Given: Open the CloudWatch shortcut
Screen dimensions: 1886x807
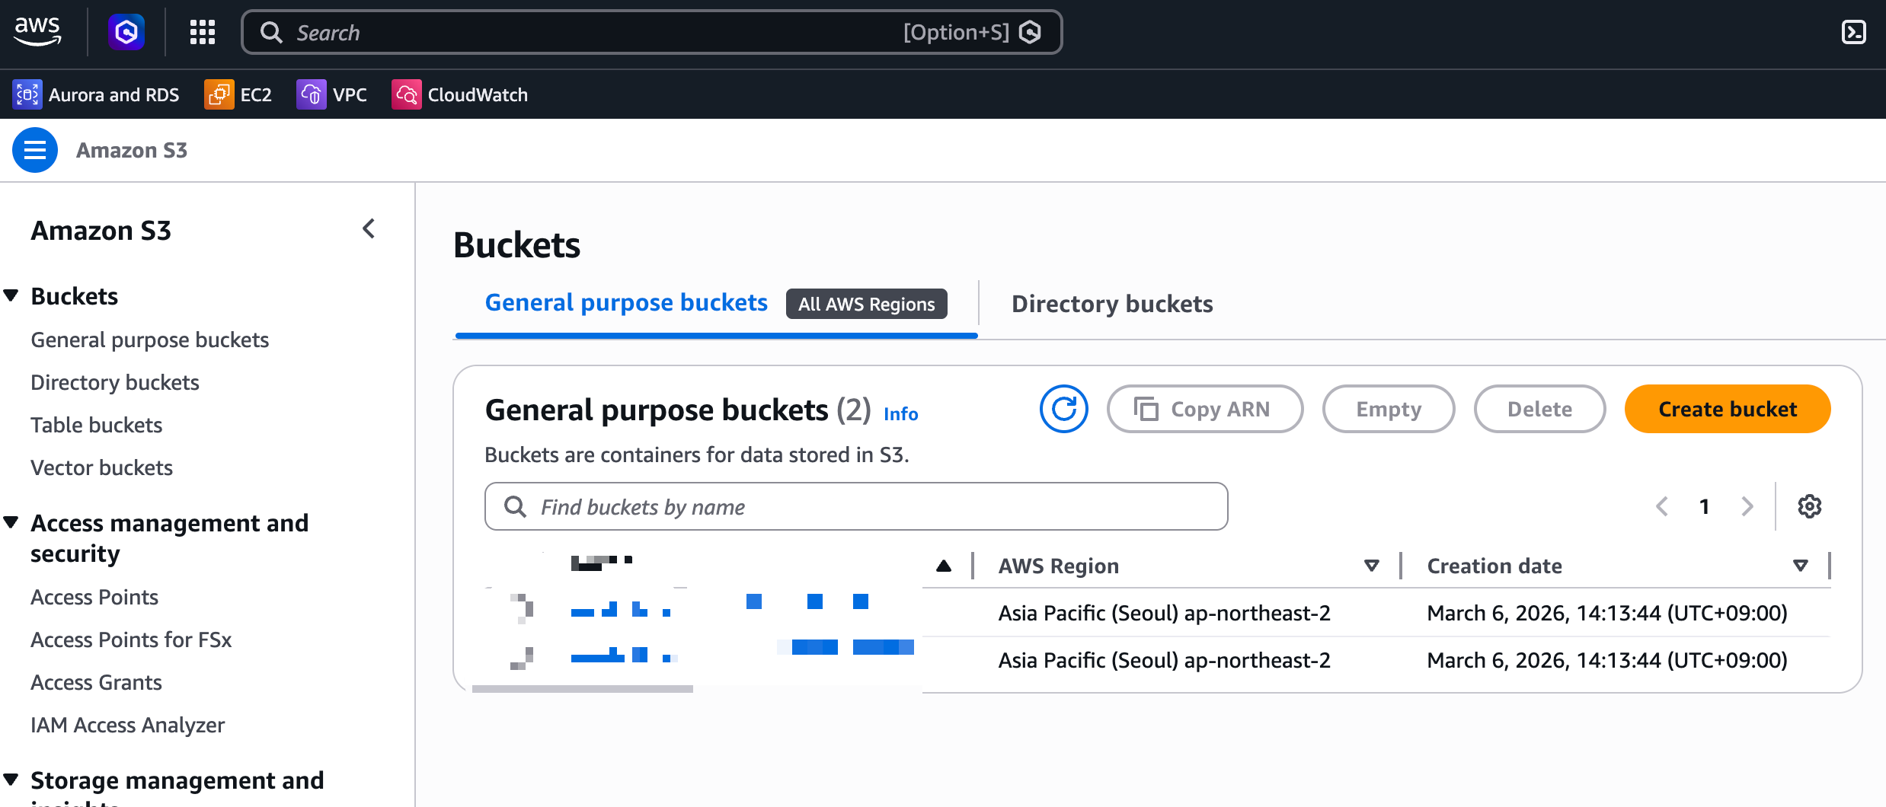Looking at the screenshot, I should pos(459,94).
